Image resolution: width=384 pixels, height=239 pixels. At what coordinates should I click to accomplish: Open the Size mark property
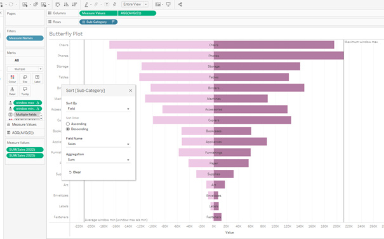(x=25, y=79)
